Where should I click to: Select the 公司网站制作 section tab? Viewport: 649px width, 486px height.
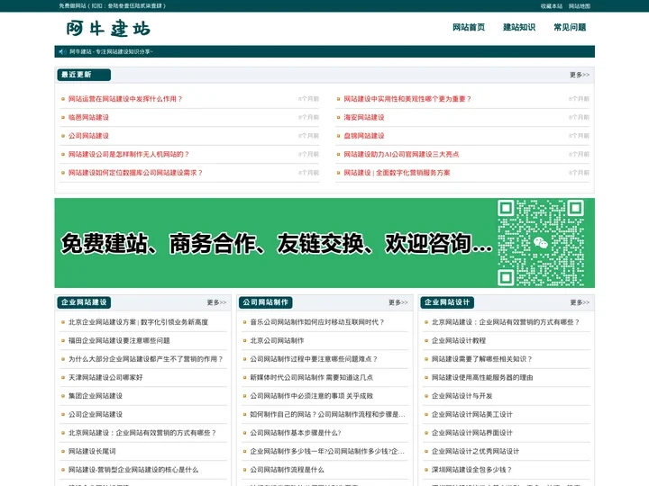click(266, 302)
